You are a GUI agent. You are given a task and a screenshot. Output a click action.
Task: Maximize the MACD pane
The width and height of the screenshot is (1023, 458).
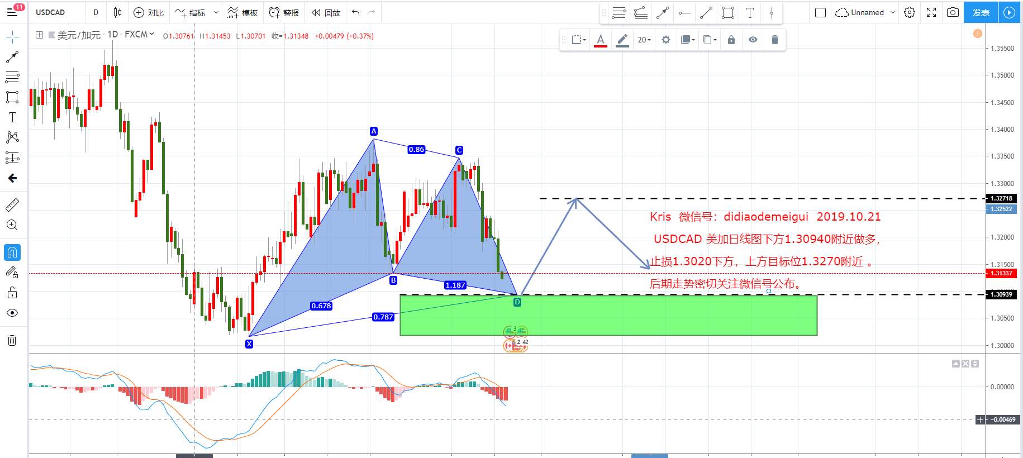(975, 364)
